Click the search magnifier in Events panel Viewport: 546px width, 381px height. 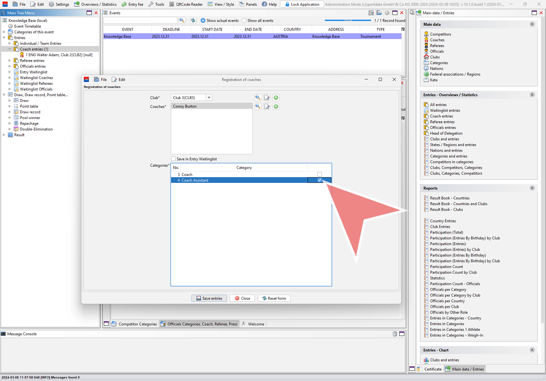click(x=182, y=20)
